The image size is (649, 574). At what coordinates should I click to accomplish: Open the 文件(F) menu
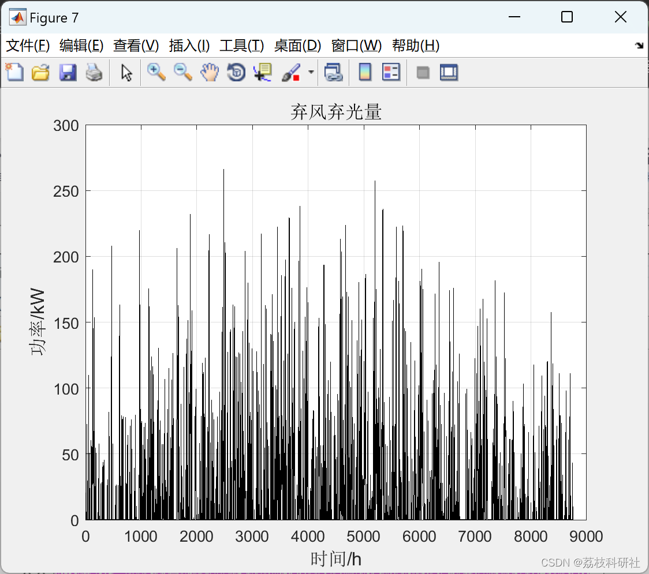tap(28, 46)
